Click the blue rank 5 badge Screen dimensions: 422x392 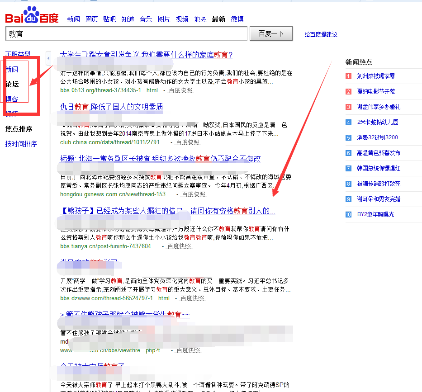pos(349,137)
